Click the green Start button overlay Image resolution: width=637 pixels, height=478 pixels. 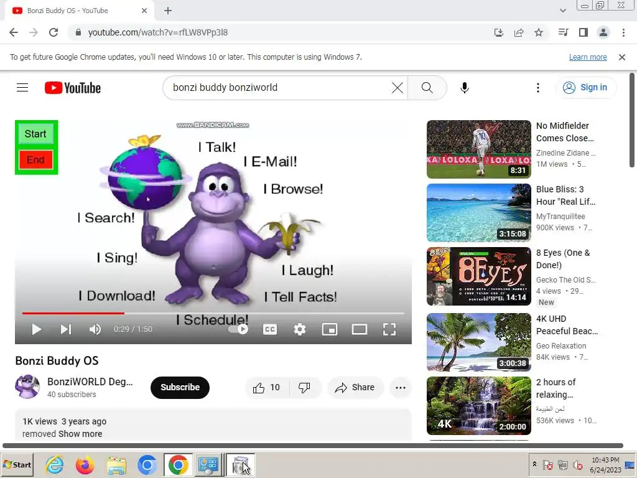coord(35,134)
